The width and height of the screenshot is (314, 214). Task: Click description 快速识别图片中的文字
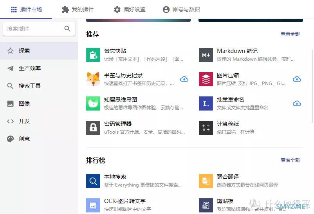[128, 209]
